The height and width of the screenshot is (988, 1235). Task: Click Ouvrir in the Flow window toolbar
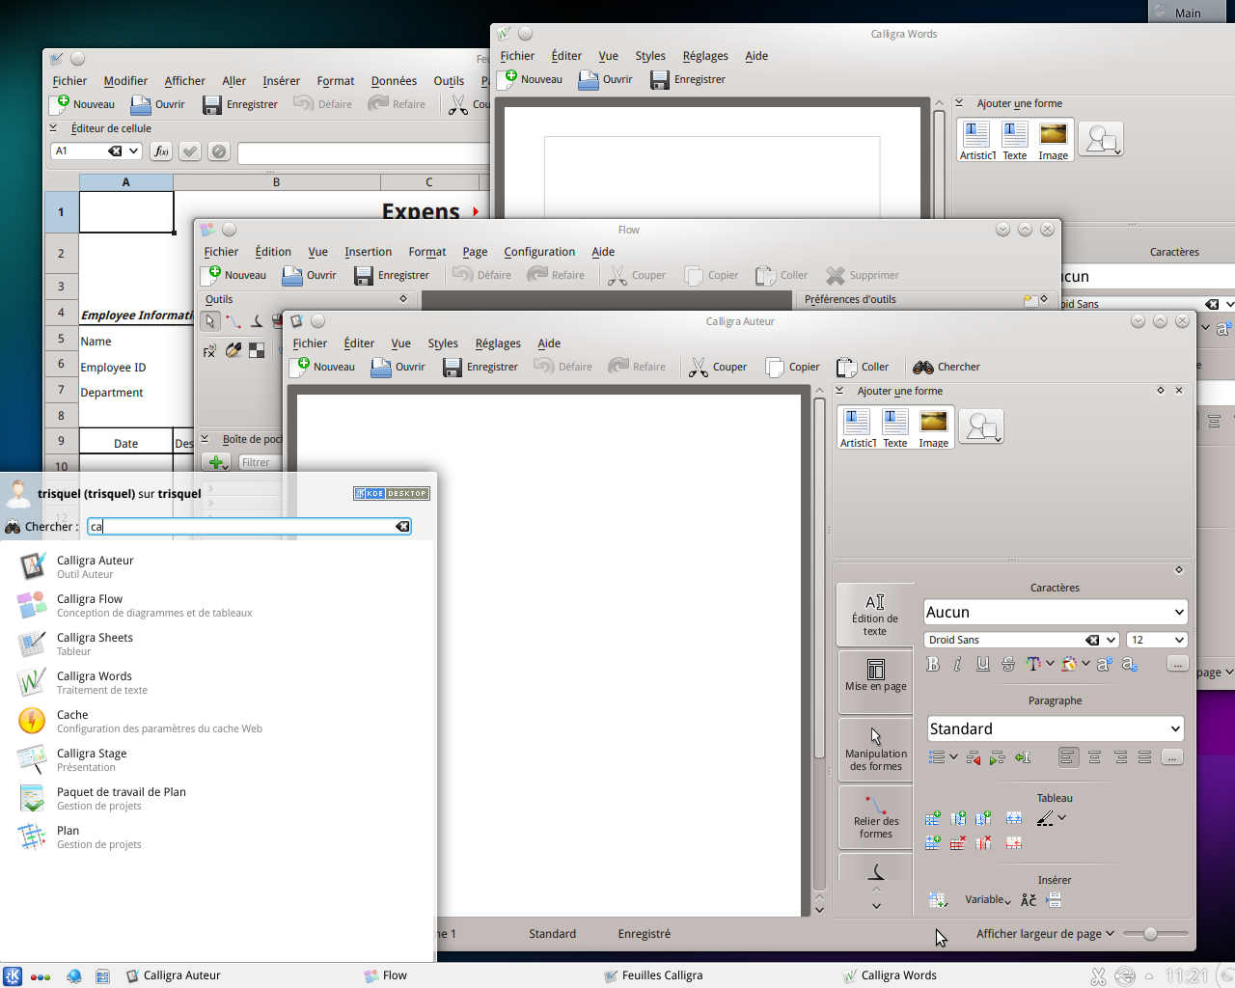[309, 275]
